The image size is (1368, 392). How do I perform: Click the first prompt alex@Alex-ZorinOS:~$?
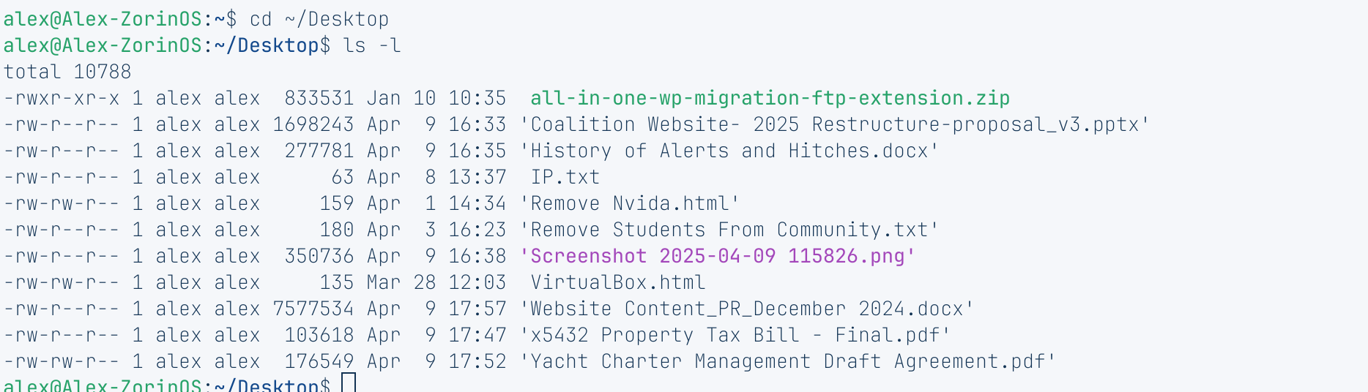pos(120,19)
